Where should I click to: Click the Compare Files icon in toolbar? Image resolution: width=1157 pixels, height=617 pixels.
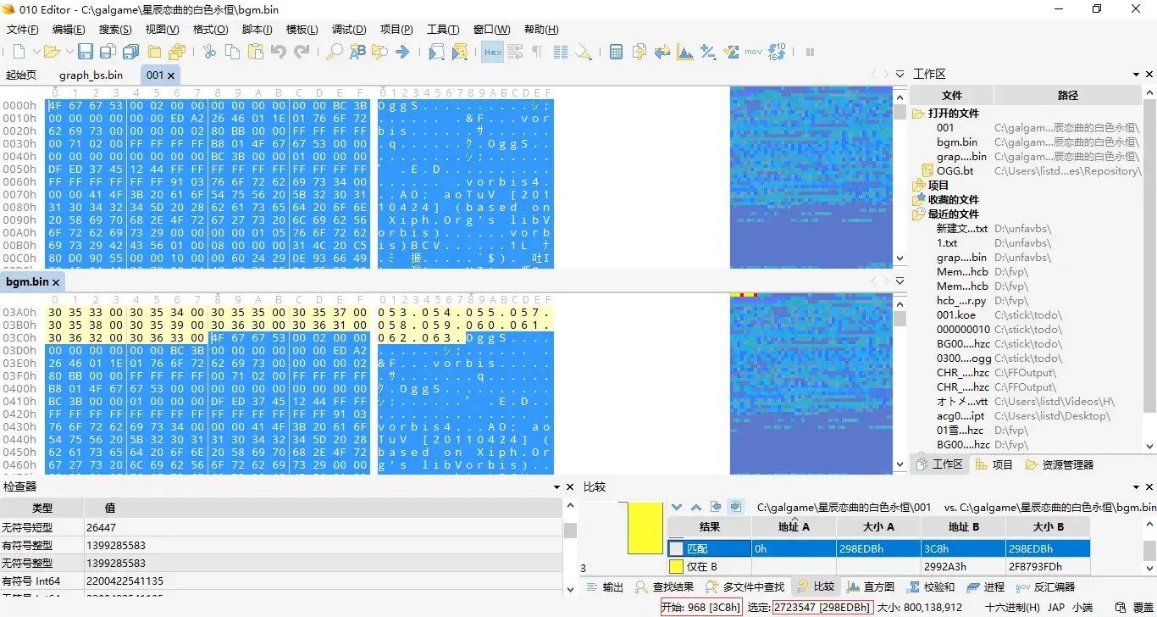(662, 52)
